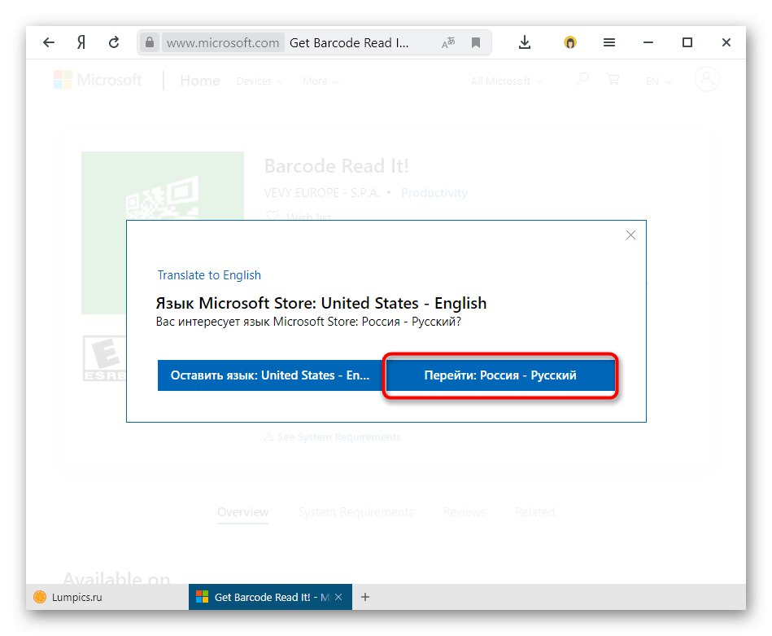Bookmark the page with the bookmark icon
This screenshot has height=636, width=772.
(x=476, y=43)
